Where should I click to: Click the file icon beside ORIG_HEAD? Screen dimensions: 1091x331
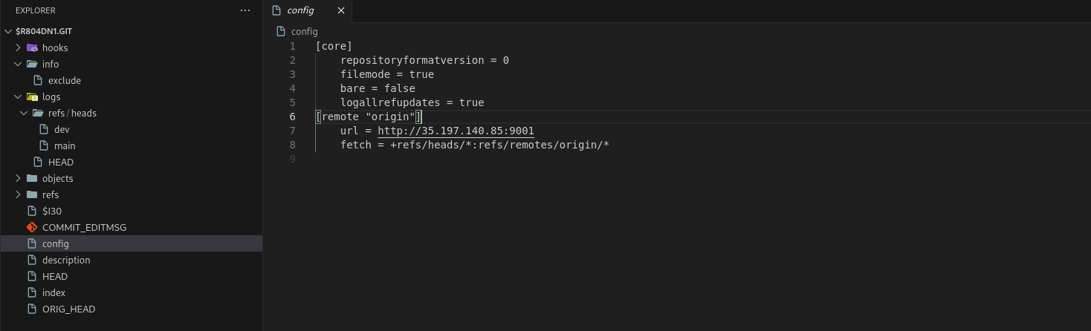click(32, 309)
